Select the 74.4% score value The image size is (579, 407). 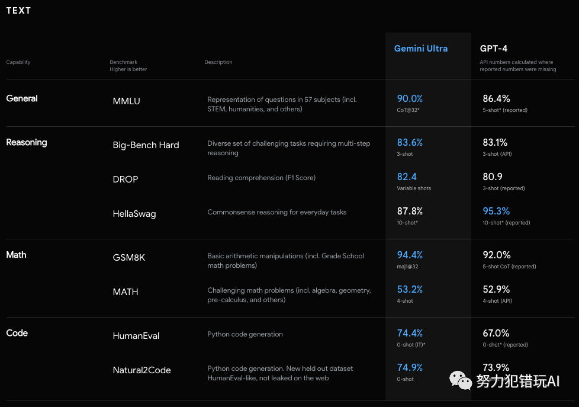point(410,334)
